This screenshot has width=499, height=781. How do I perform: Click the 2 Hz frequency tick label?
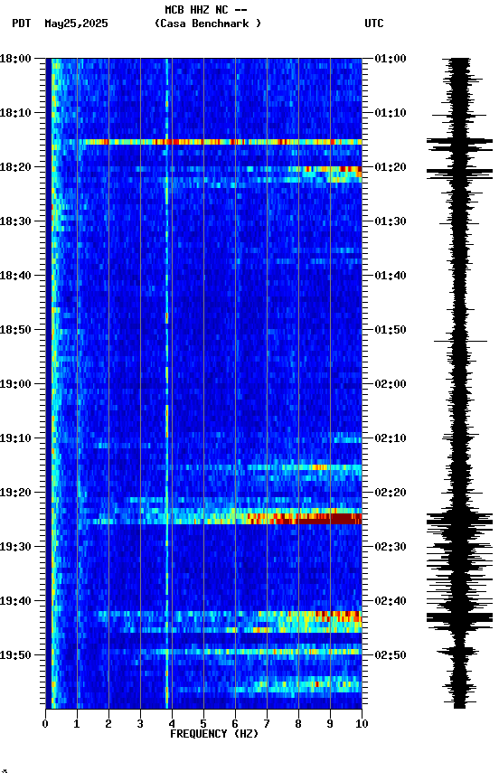click(108, 724)
